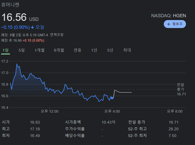Click the 오후 12:00 axis label
Image resolution: width=195 pixels, height=145 pixels.
tap(50, 111)
